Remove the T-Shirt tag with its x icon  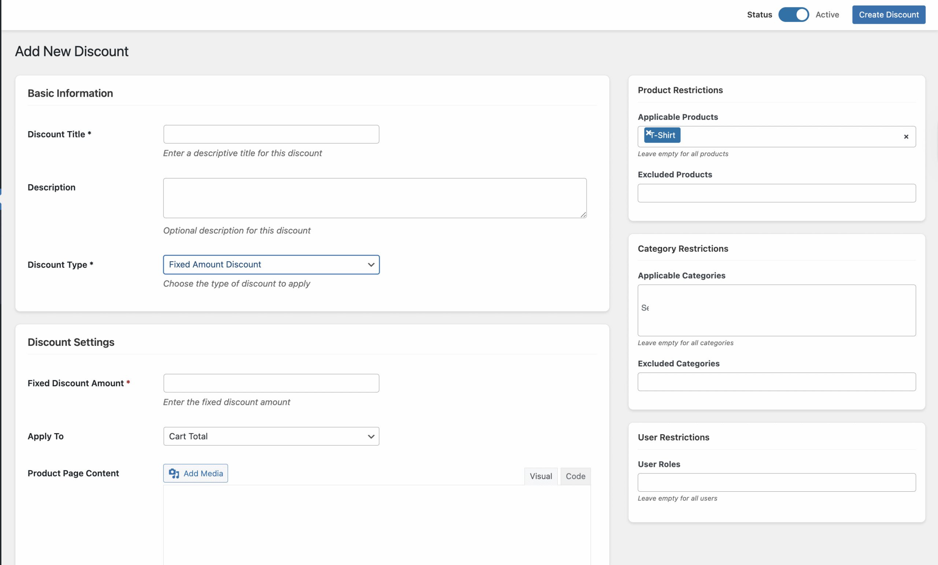tap(648, 133)
